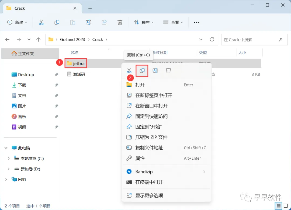Select 主文件夹 in the sidebar
This screenshot has width=291, height=210.
(30, 54)
